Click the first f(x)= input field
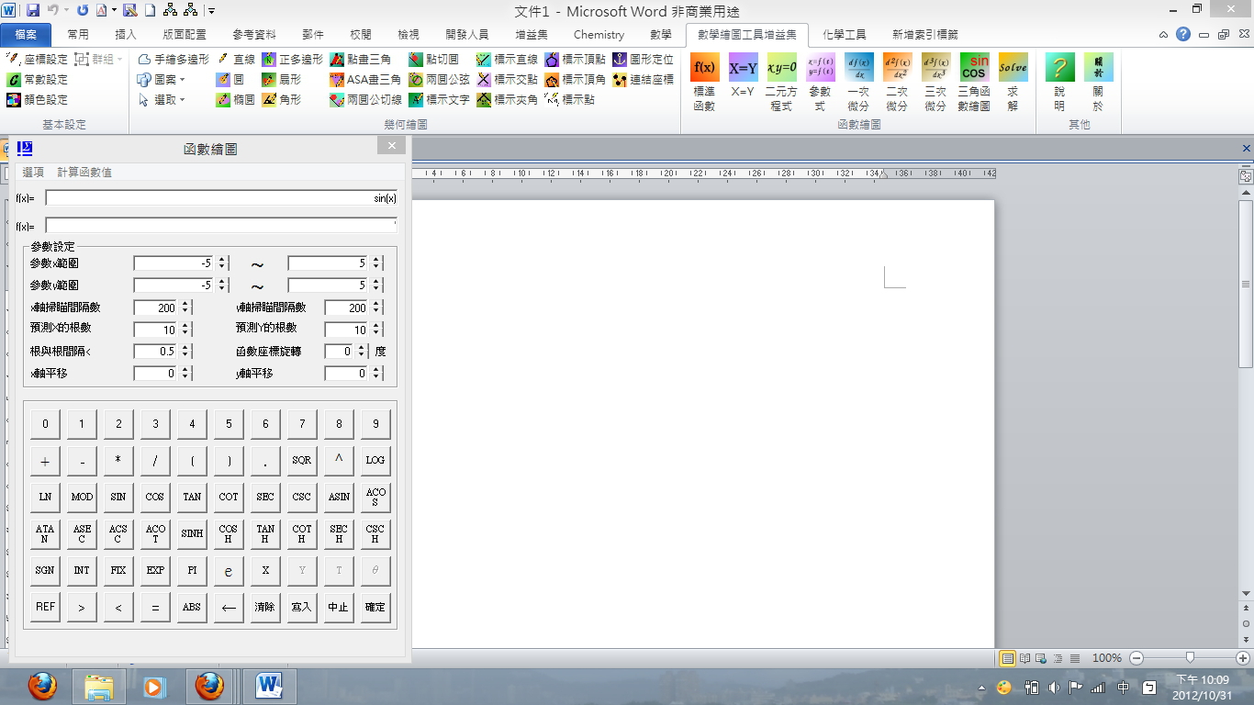Image resolution: width=1254 pixels, height=705 pixels. 220,198
